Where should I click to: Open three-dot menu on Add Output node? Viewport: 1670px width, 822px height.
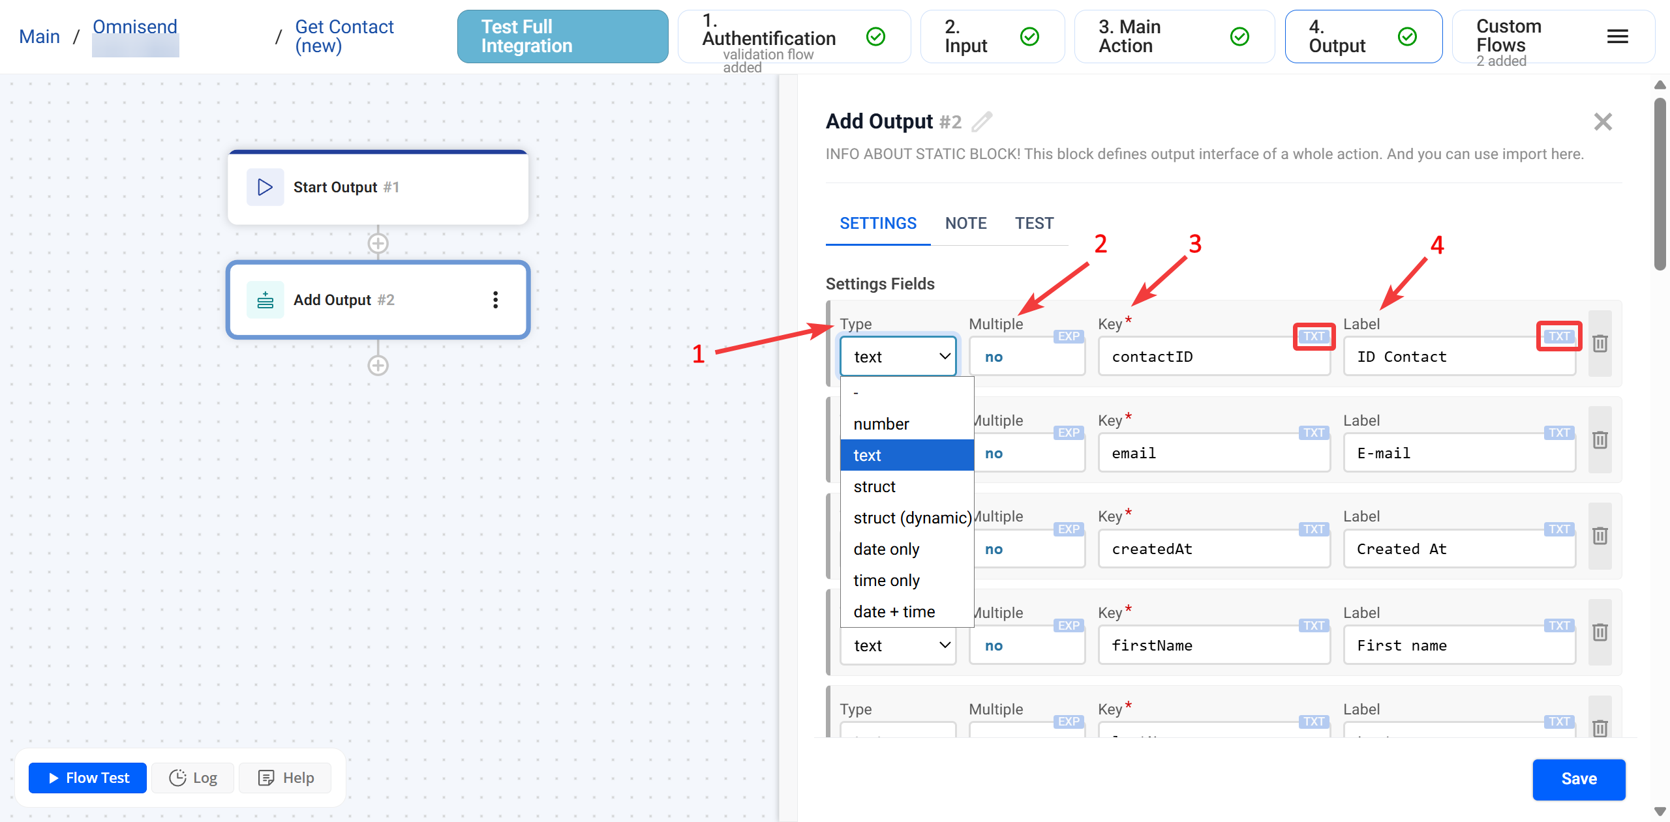click(x=495, y=300)
